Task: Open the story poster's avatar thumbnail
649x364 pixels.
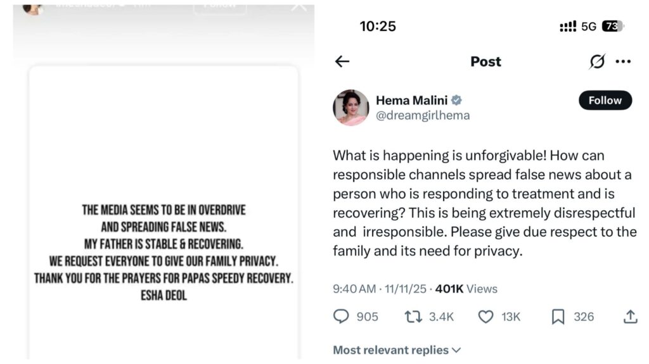Action: (32, 8)
